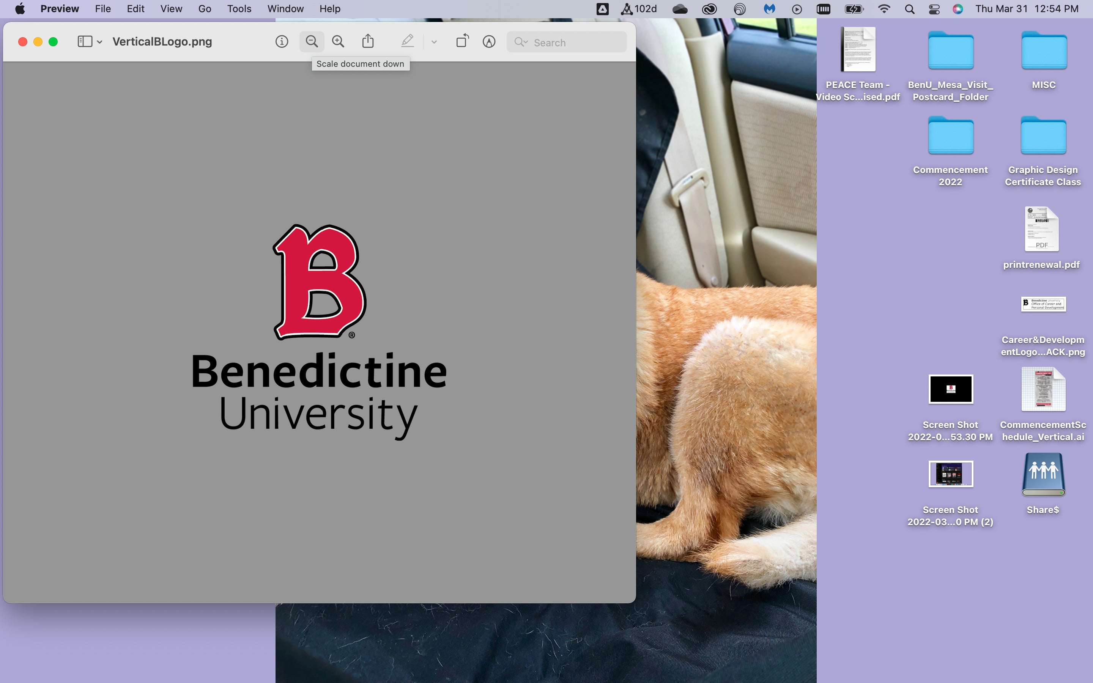The height and width of the screenshot is (683, 1093).
Task: Select the printrenewal.pdf desktop file
Action: coord(1041,238)
